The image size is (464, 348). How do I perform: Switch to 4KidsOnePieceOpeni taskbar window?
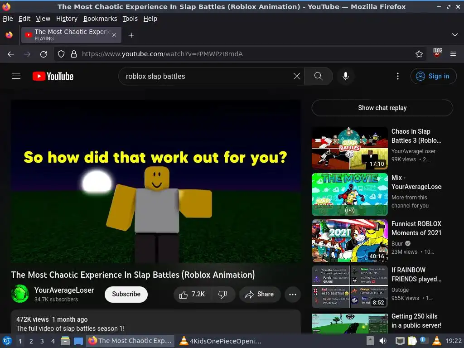[221, 341]
